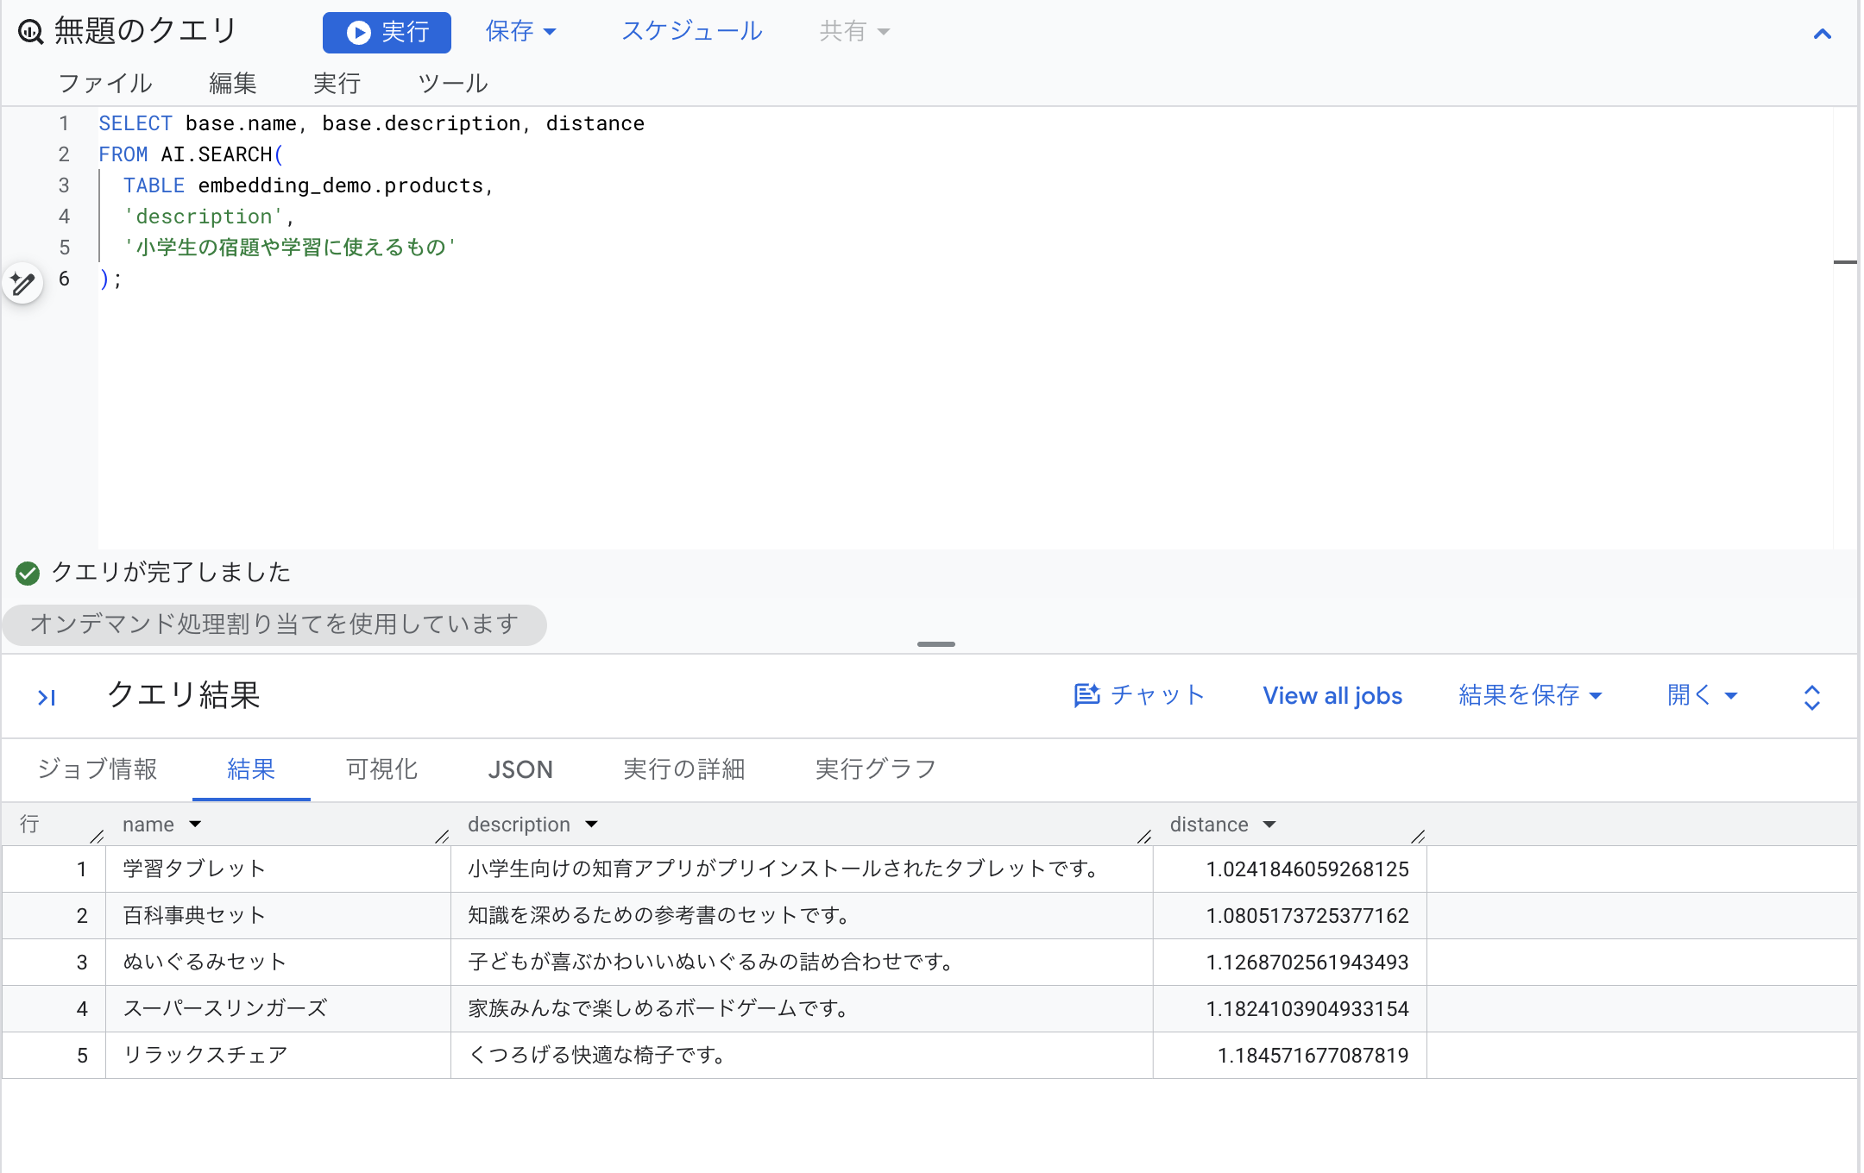The height and width of the screenshot is (1173, 1864).
Task: Click the '小学生の宿題や学習に使えるもの' string in editor
Action: click(290, 248)
